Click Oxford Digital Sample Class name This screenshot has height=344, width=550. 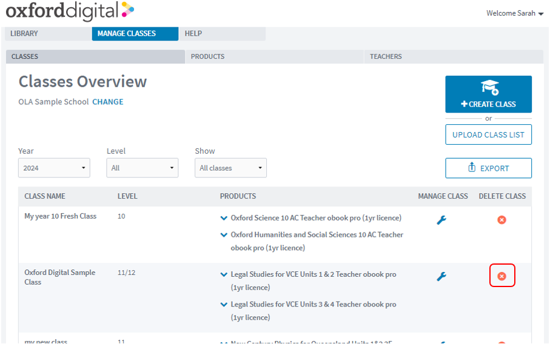click(x=59, y=277)
